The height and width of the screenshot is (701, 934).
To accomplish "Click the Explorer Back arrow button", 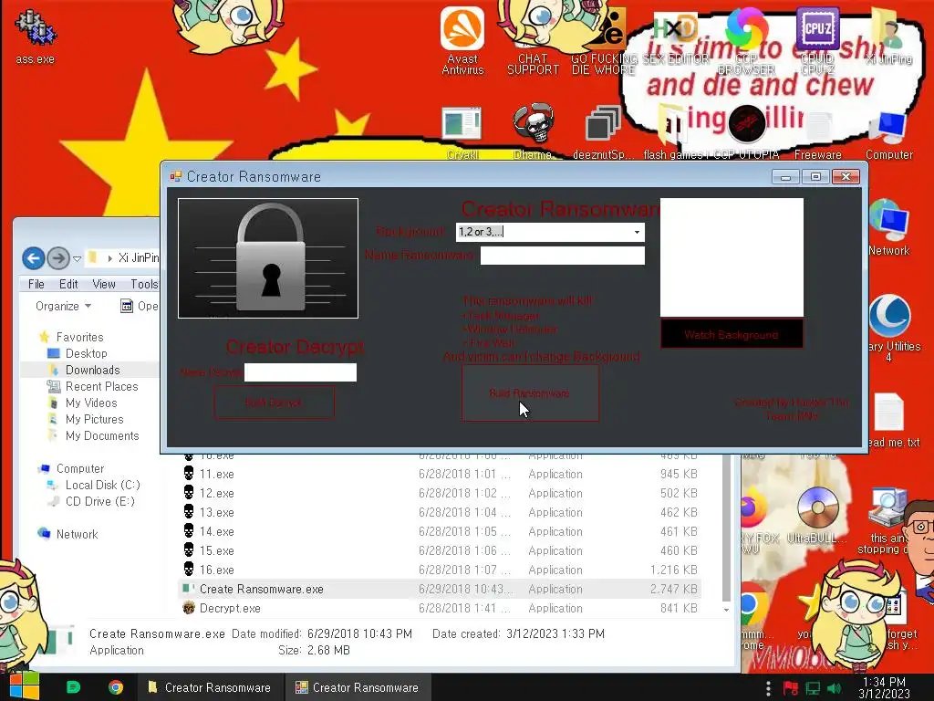I will tap(34, 258).
